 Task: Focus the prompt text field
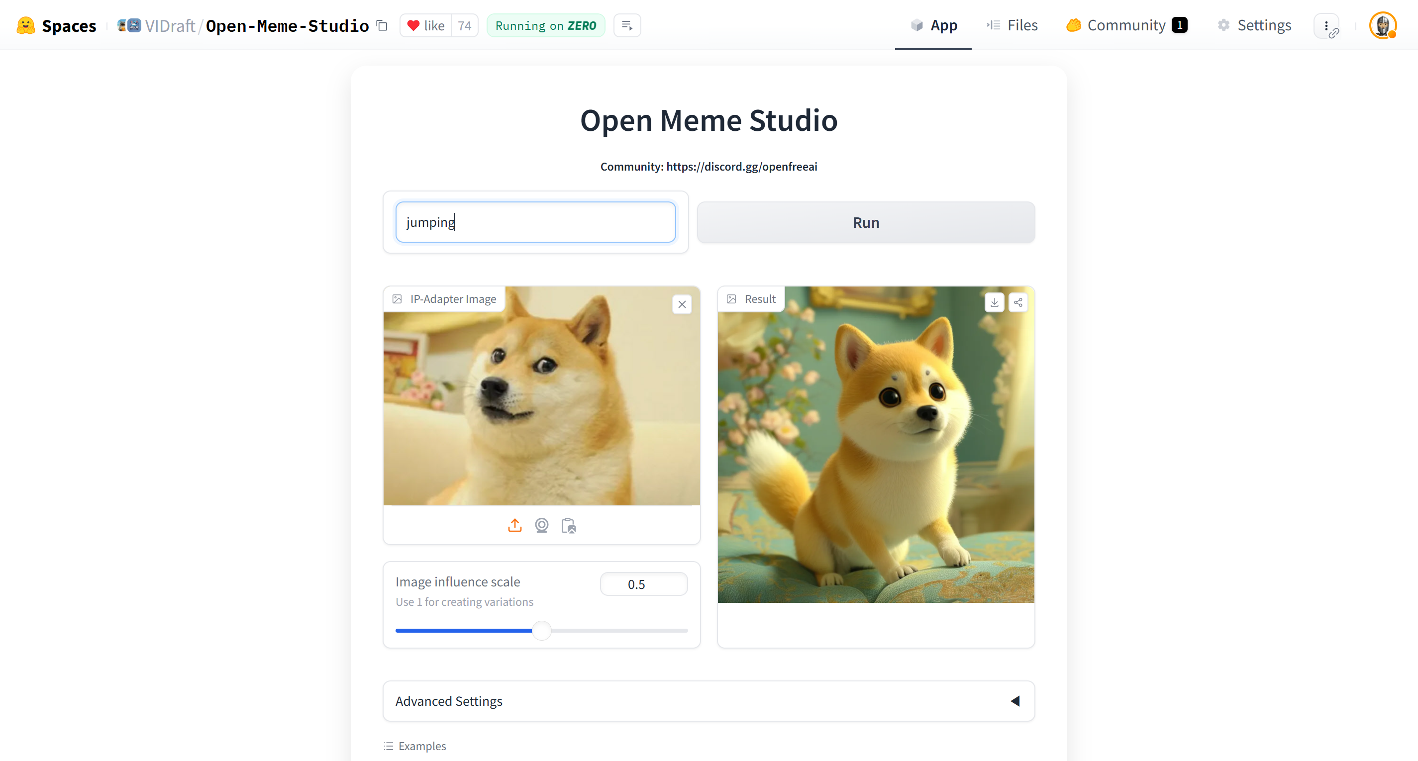pos(535,222)
